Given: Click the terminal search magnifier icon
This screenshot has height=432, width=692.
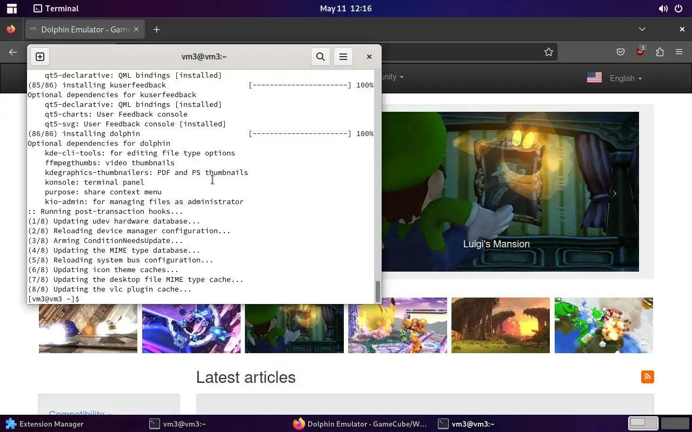Looking at the screenshot, I should (x=321, y=57).
